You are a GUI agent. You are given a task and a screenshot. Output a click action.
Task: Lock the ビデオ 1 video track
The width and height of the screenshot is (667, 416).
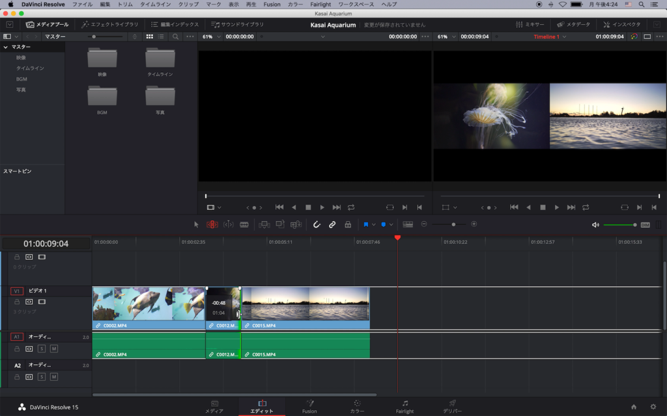(x=17, y=302)
